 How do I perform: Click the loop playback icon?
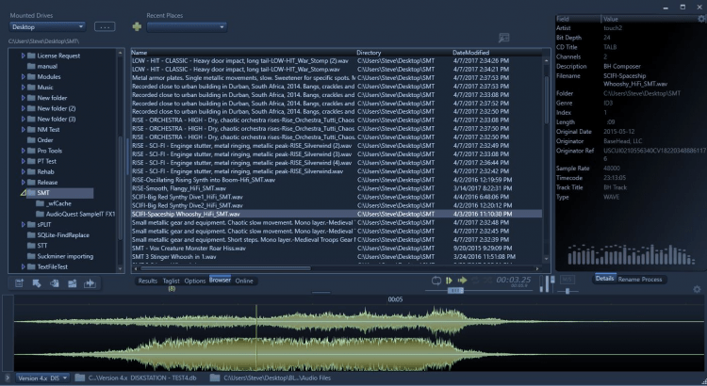pos(436,281)
